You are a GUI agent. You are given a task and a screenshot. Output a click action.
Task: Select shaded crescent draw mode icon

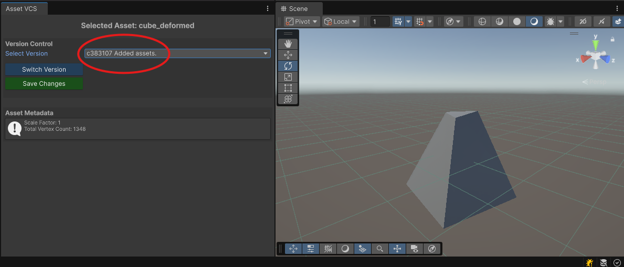point(534,21)
